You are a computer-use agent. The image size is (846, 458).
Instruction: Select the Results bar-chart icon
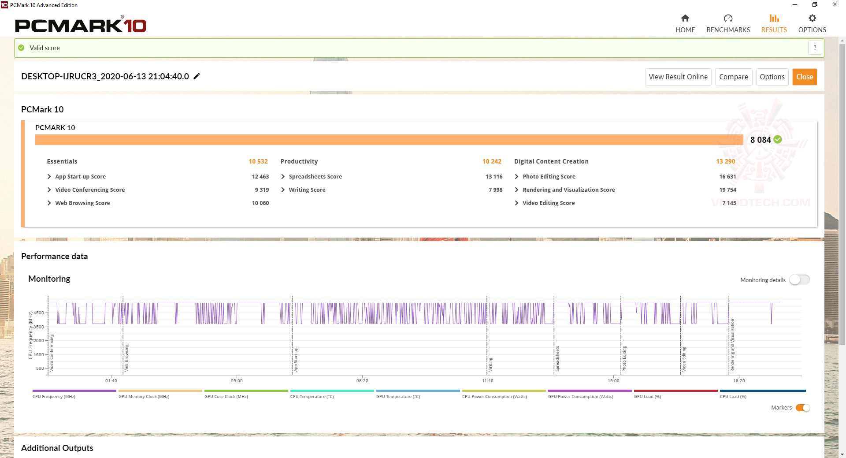774,18
